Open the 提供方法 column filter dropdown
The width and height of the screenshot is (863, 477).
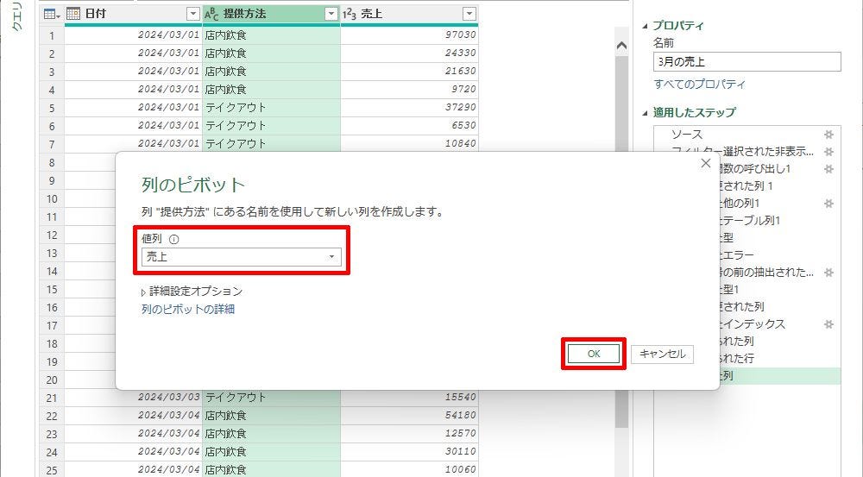tap(331, 14)
